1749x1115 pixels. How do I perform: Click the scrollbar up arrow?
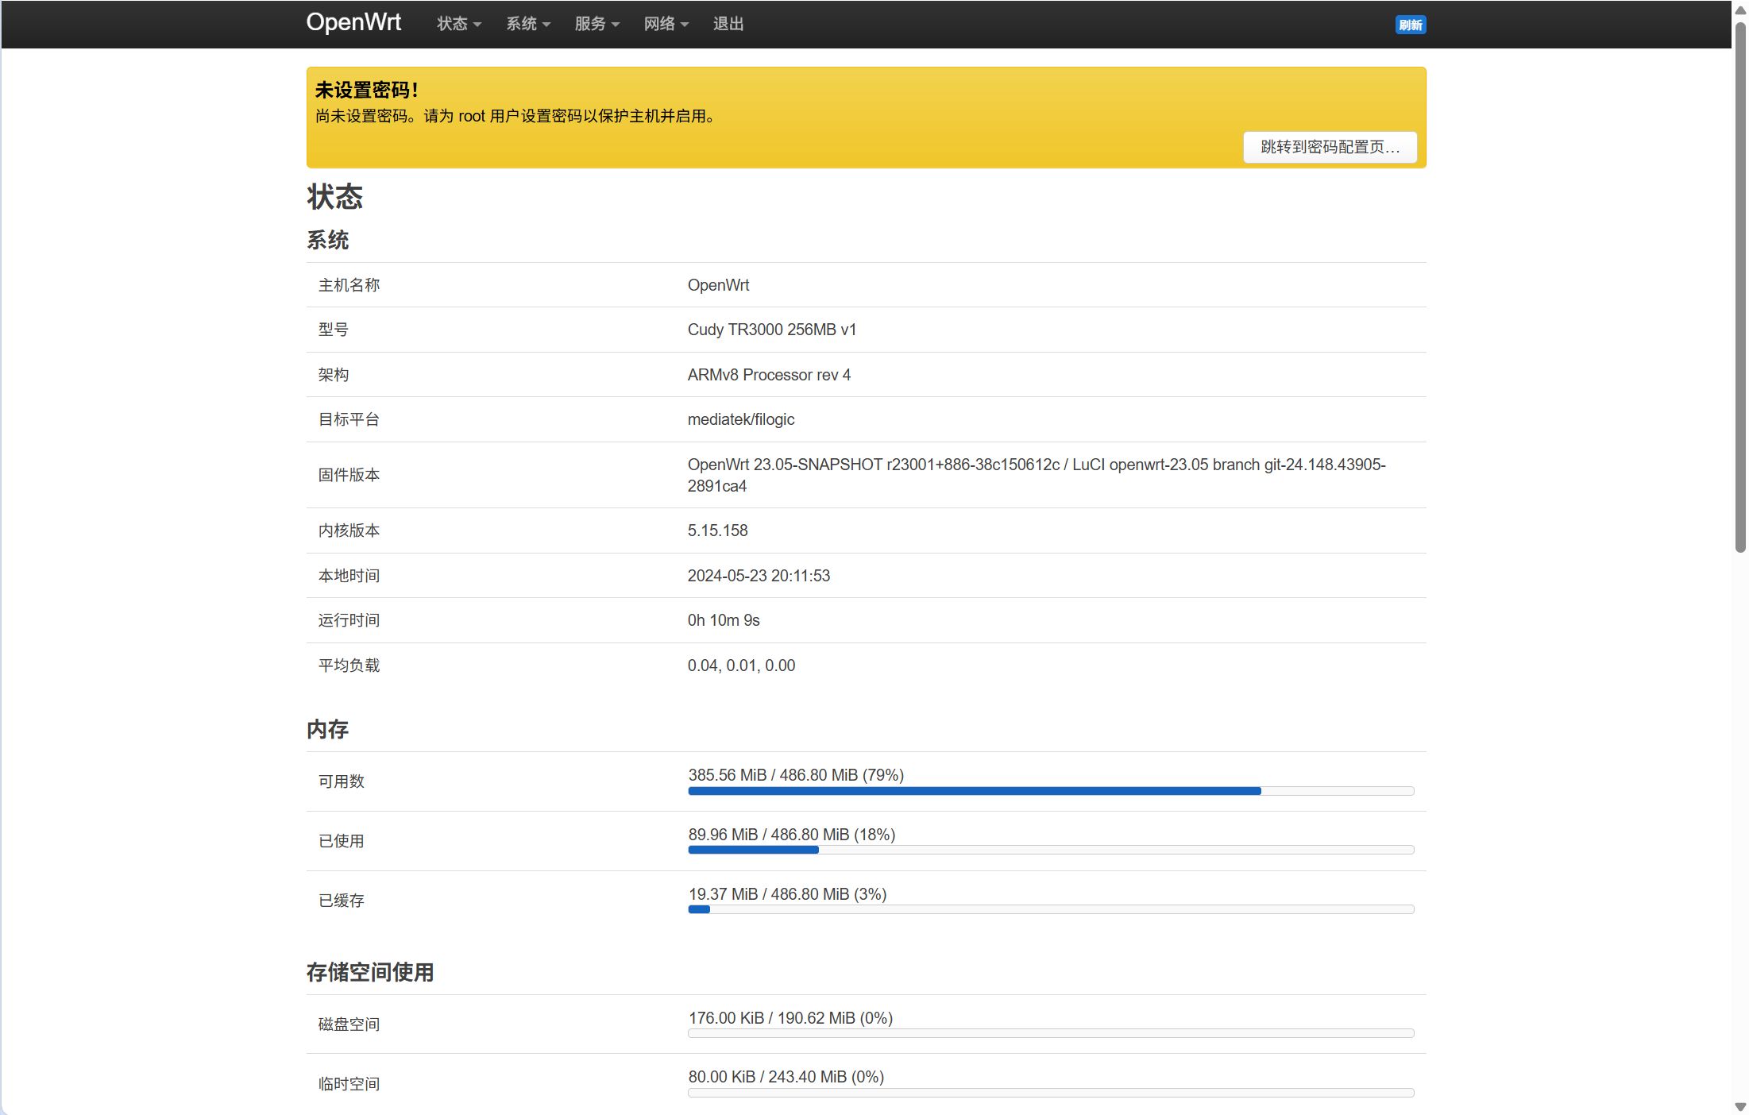pos(1740,10)
